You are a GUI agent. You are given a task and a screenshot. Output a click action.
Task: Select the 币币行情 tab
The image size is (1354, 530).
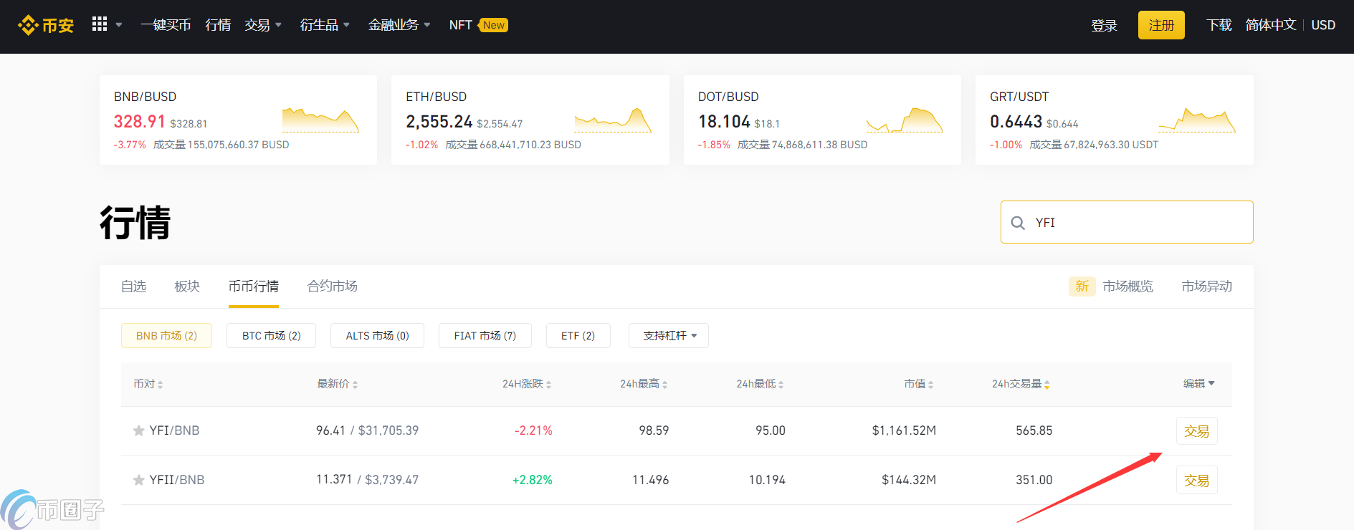(x=254, y=286)
